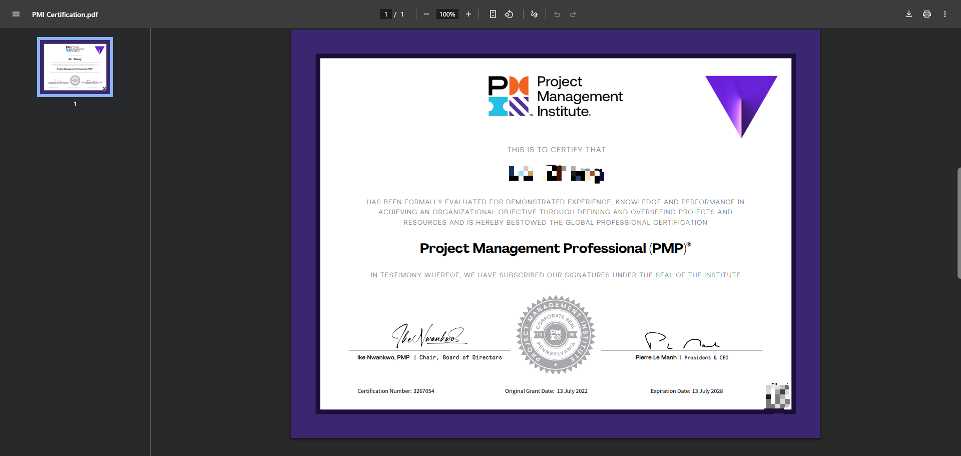Click the THIS IS TO CERTIFY THAT line
This screenshot has width=961, height=456.
pyautogui.click(x=556, y=150)
